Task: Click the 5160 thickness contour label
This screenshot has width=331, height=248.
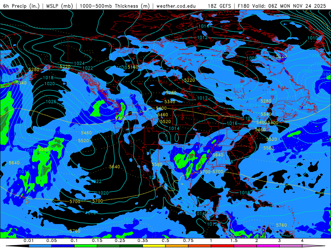Action: (133, 67)
